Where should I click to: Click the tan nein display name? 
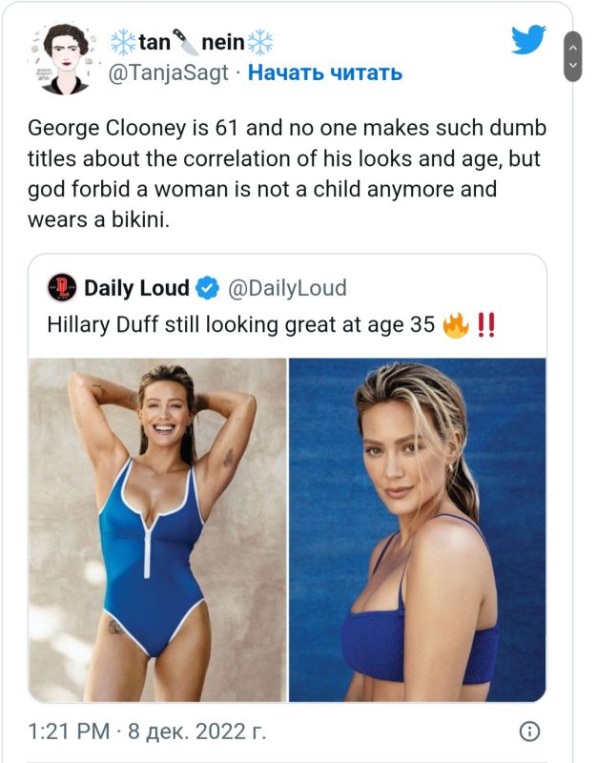[x=192, y=42]
